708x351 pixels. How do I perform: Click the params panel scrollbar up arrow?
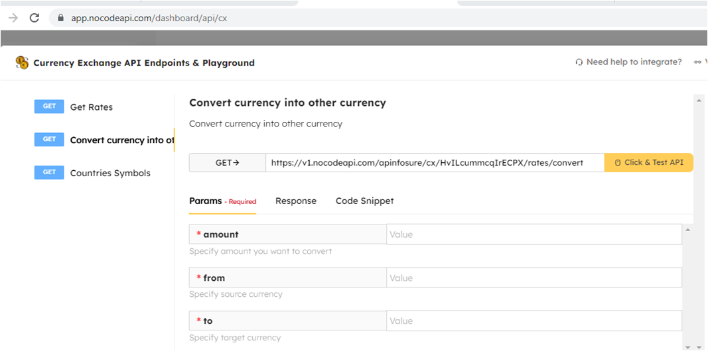[687, 230]
